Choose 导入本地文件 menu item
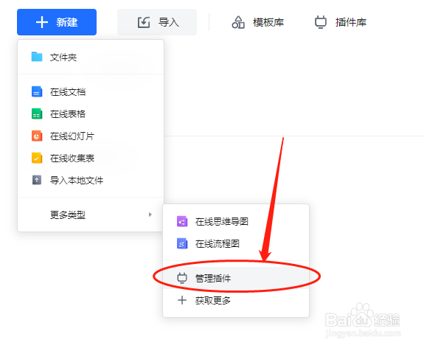This screenshot has width=424, height=348. [91, 180]
